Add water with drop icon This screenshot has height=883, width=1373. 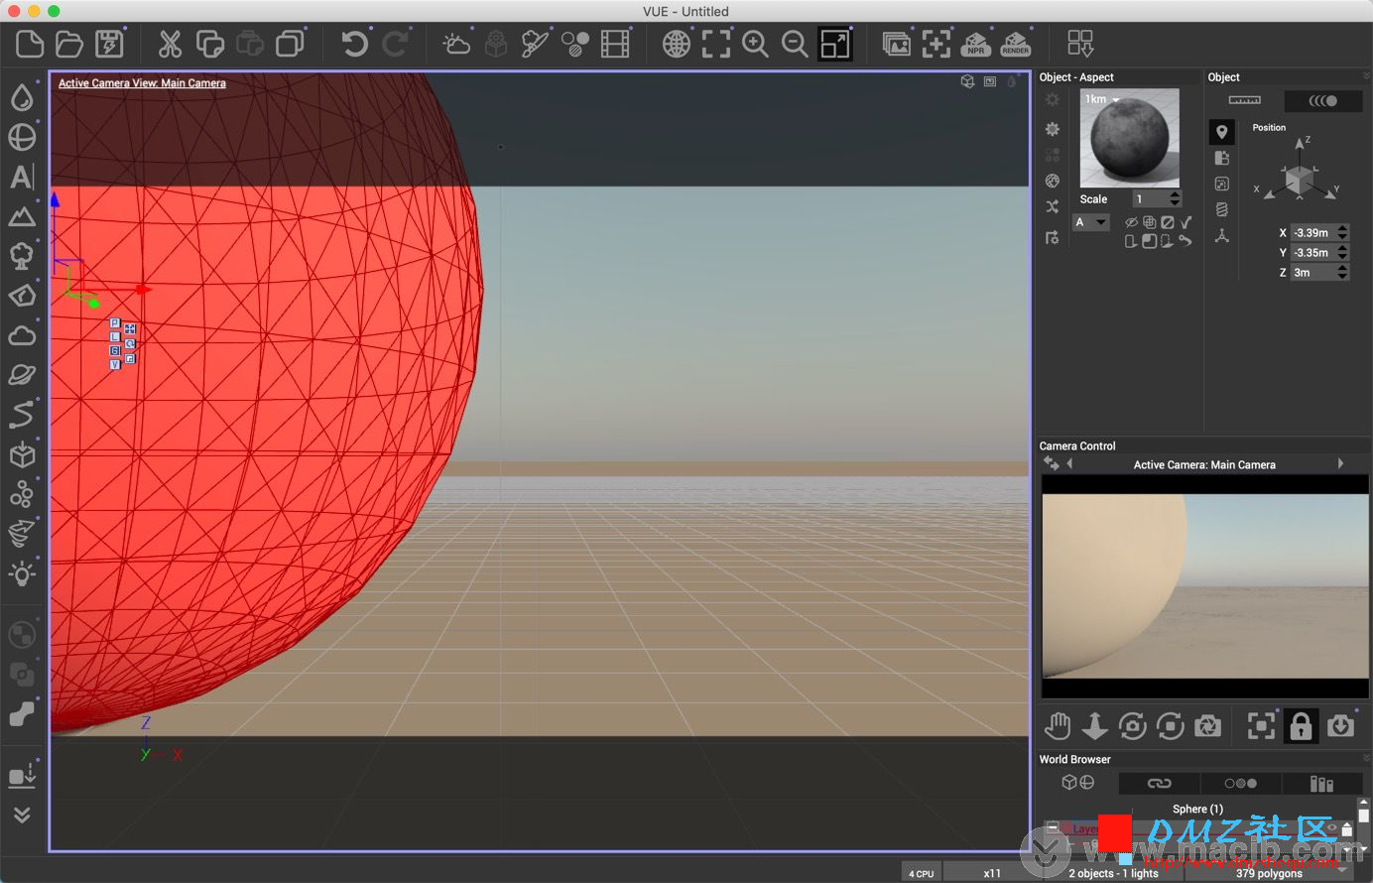coord(22,97)
